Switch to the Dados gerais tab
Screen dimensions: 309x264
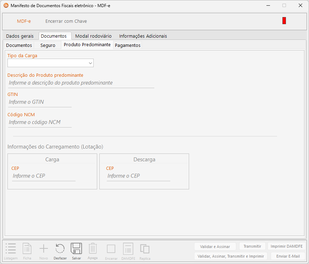point(20,36)
